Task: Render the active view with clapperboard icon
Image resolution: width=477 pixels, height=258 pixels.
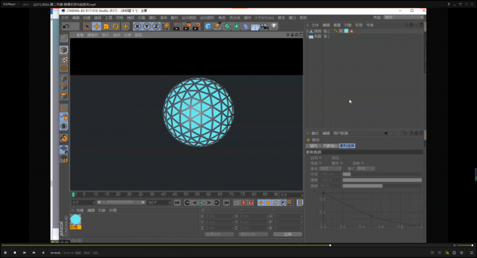Action: pyautogui.click(x=177, y=26)
